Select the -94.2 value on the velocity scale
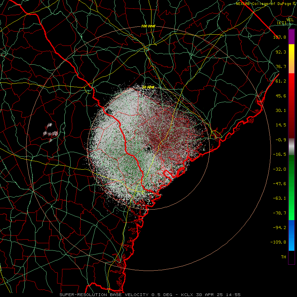The height and width of the screenshot is (297, 297). coord(280,228)
